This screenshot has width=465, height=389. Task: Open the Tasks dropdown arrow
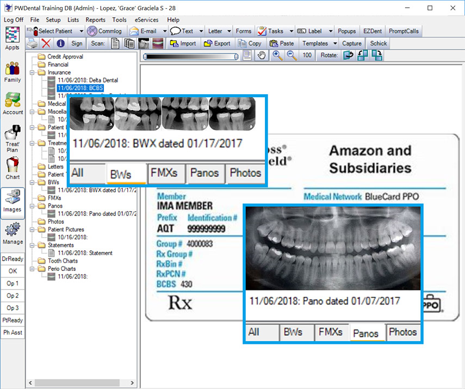click(292, 31)
